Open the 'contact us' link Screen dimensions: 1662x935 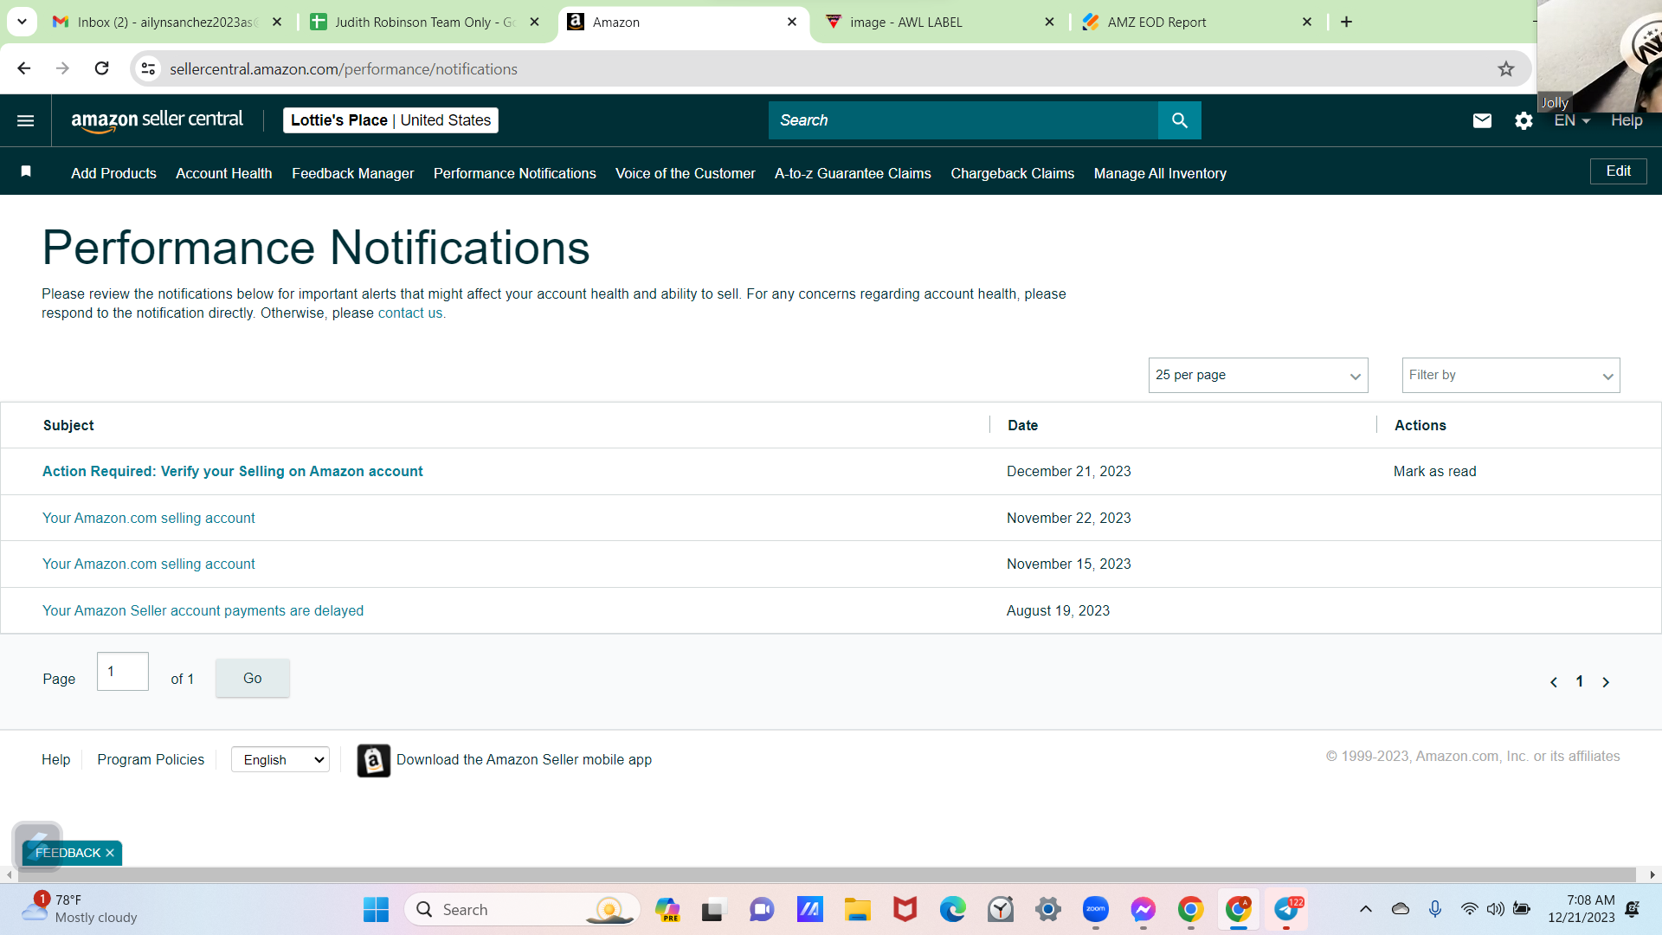409,313
